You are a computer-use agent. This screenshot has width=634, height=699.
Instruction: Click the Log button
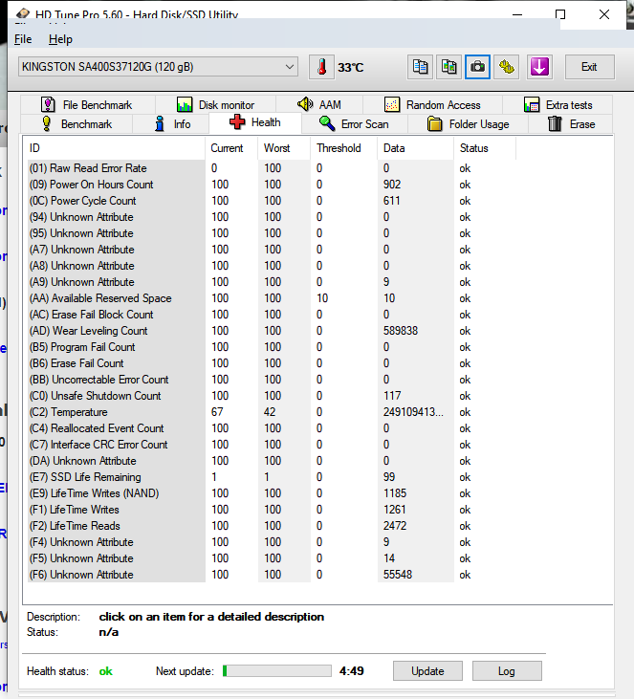pyautogui.click(x=507, y=671)
